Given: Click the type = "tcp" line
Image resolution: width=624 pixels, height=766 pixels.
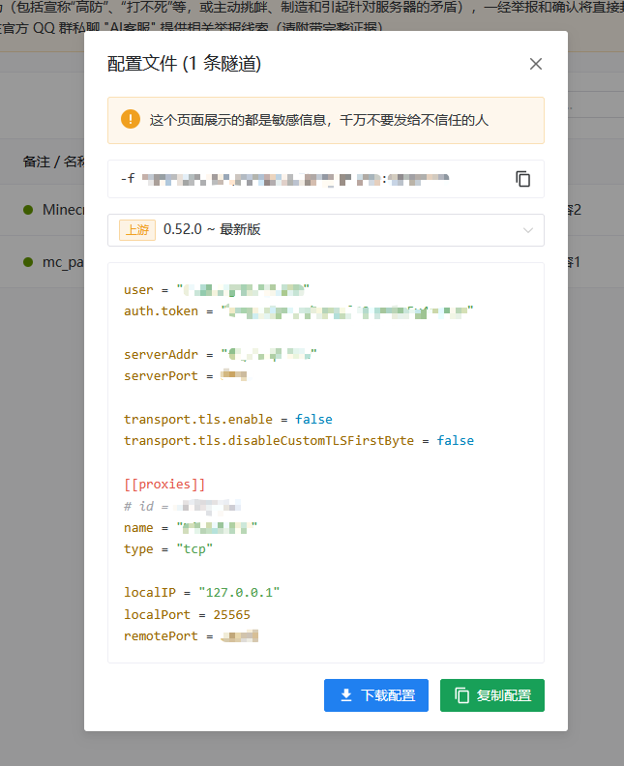Looking at the screenshot, I should click(168, 549).
